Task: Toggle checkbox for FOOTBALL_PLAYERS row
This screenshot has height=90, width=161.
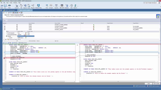Action: coord(17,26)
